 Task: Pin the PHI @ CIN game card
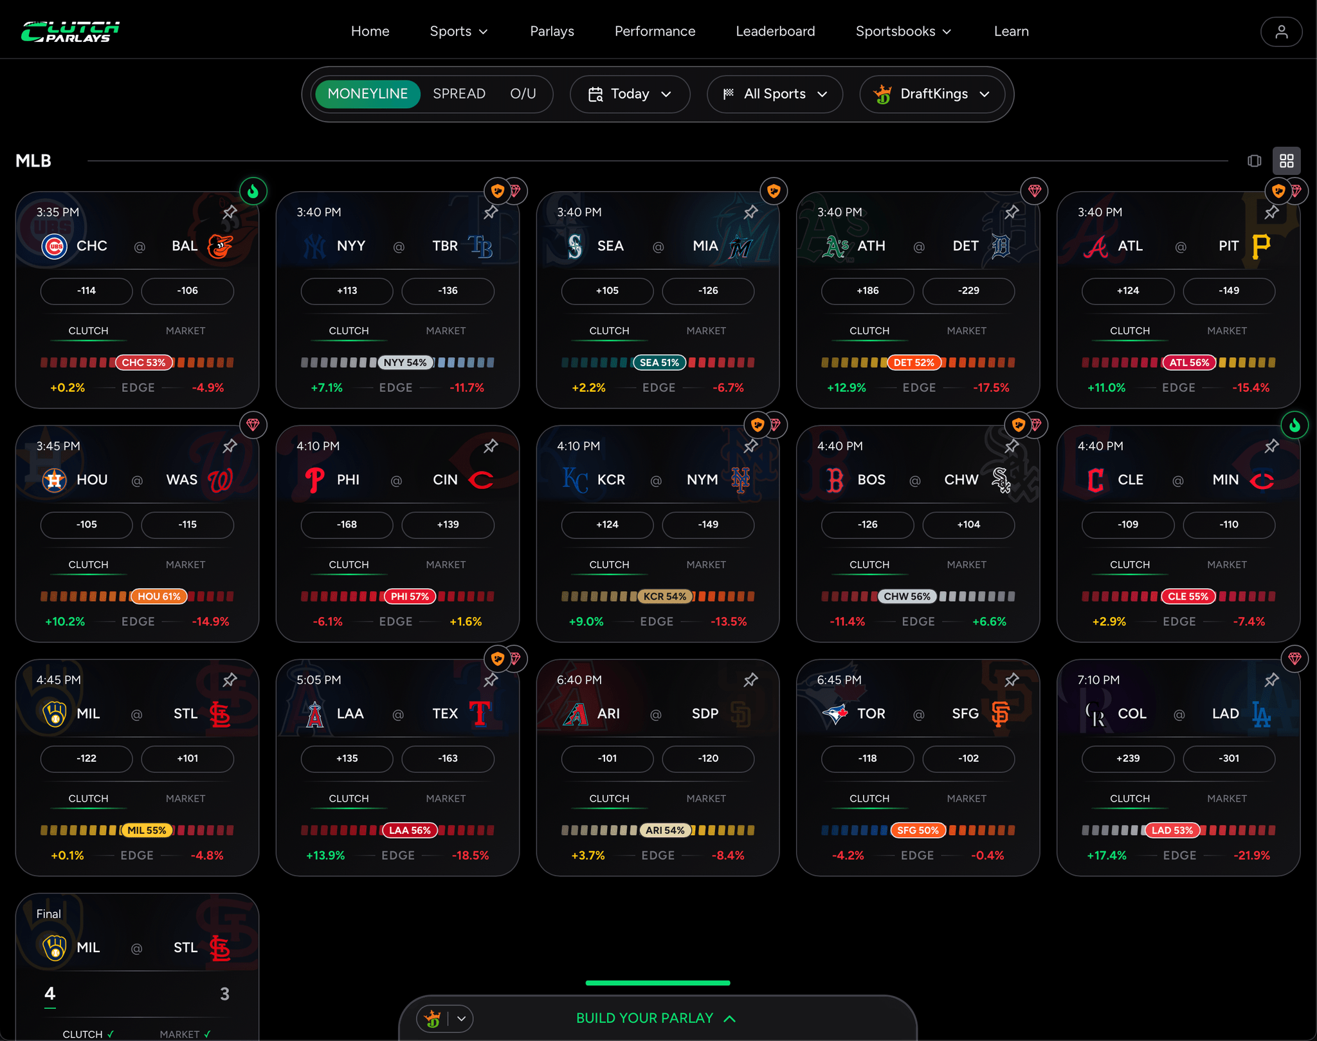(491, 446)
